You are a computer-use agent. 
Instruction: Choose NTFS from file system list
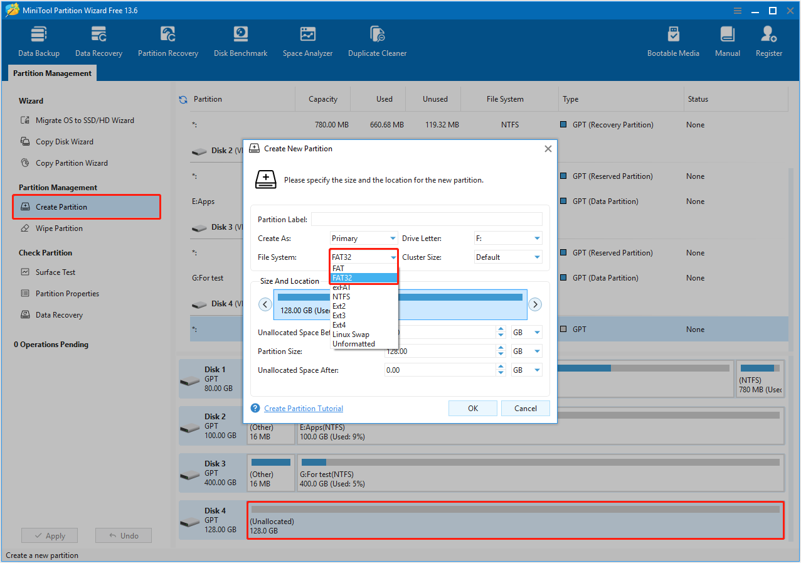[x=364, y=297]
